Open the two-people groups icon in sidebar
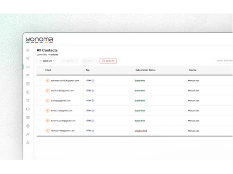The height and width of the screenshot is (174, 233). coord(28,75)
